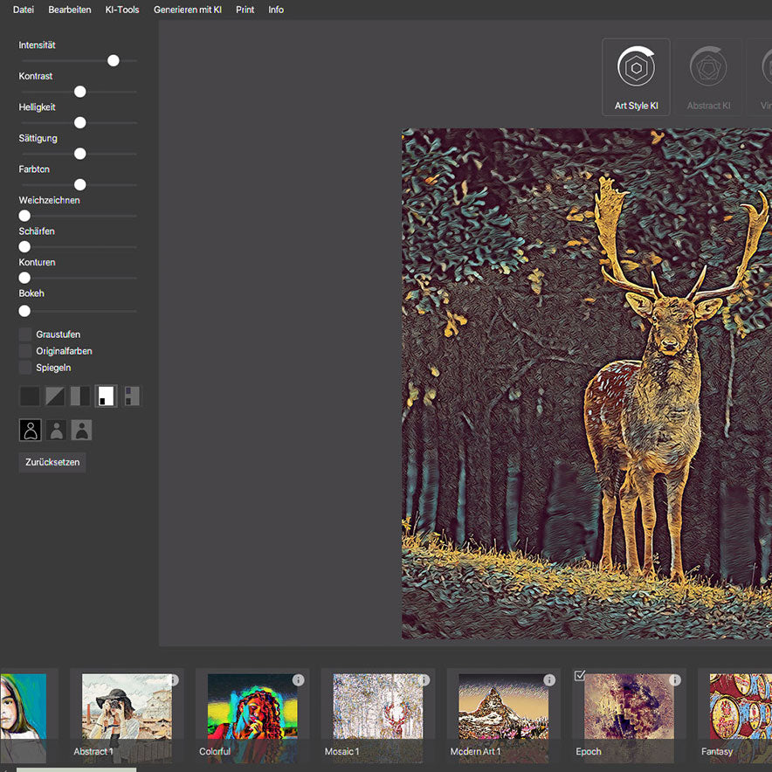Screen dimensions: 772x772
Task: Click the Weichzeichnen slider handle
Action: pos(24,216)
